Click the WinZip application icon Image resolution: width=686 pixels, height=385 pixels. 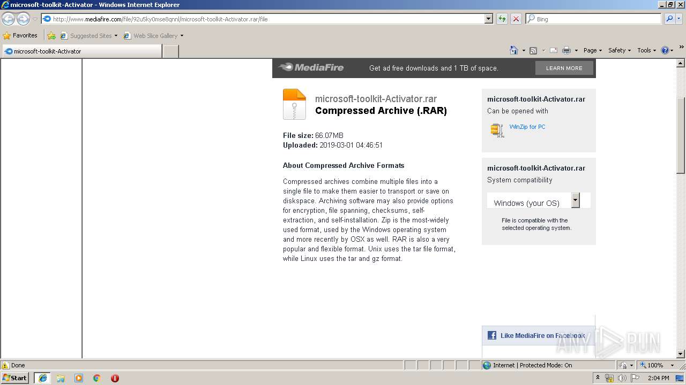point(497,130)
